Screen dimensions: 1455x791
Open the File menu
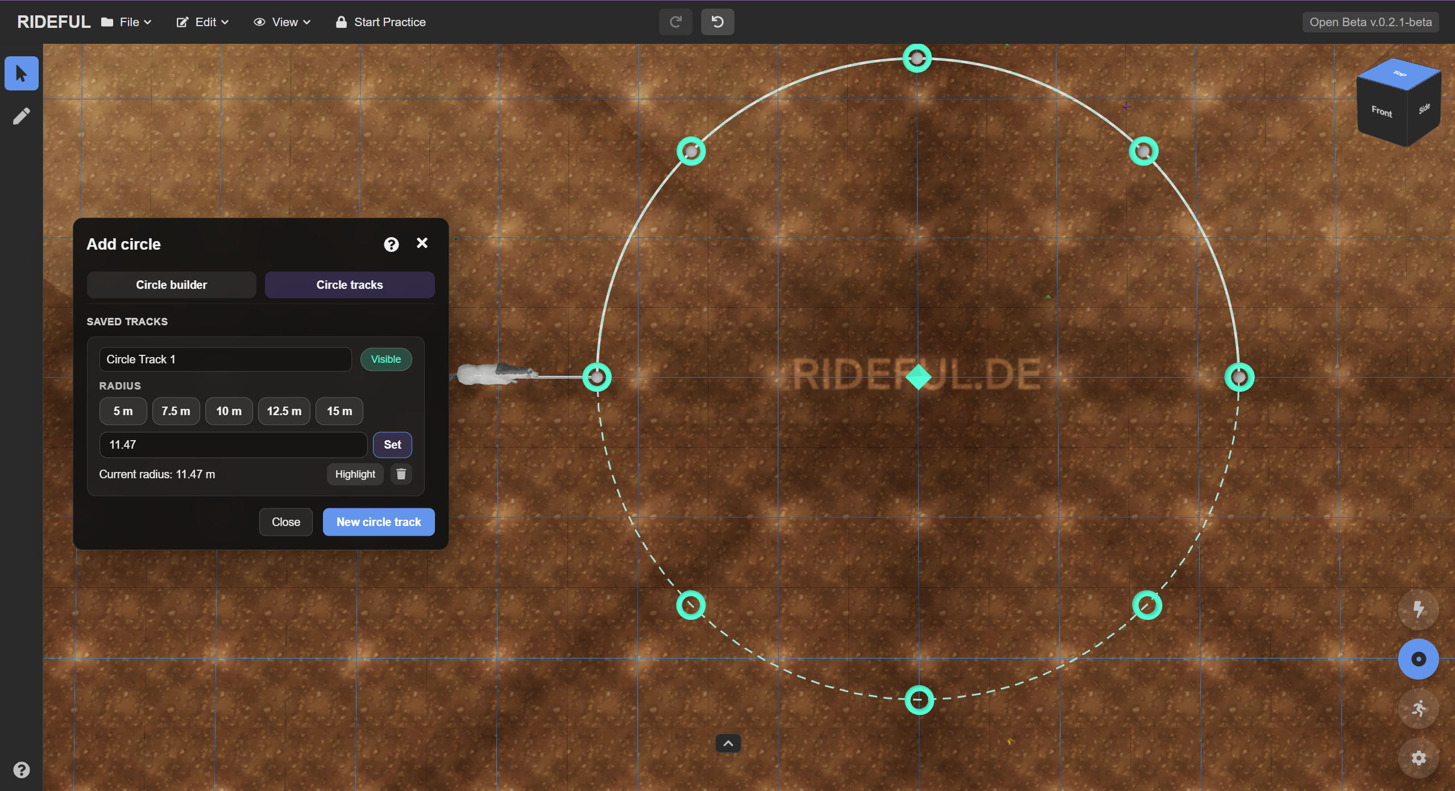(x=126, y=22)
